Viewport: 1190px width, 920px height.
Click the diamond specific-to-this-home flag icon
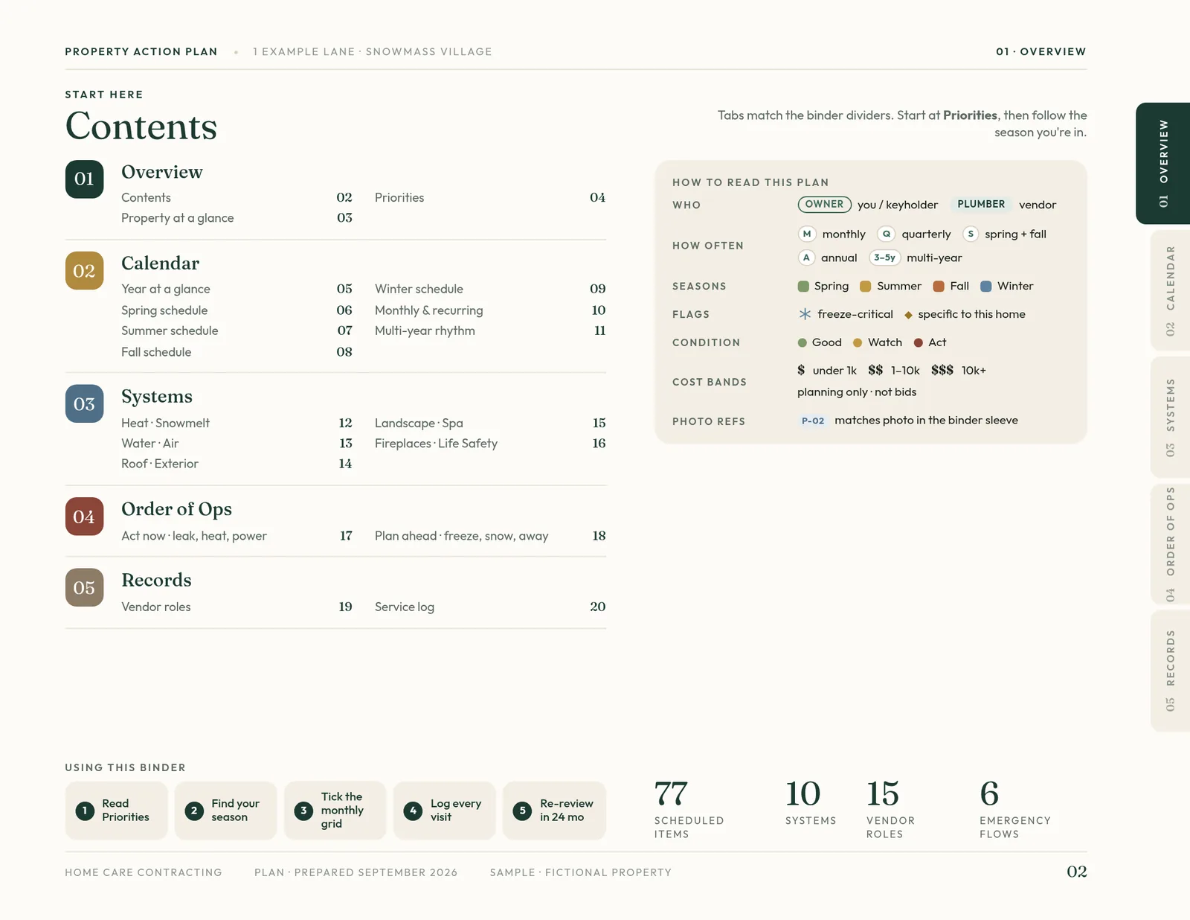908,315
